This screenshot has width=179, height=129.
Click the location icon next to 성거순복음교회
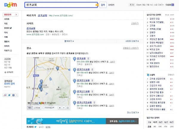pos(94,102)
